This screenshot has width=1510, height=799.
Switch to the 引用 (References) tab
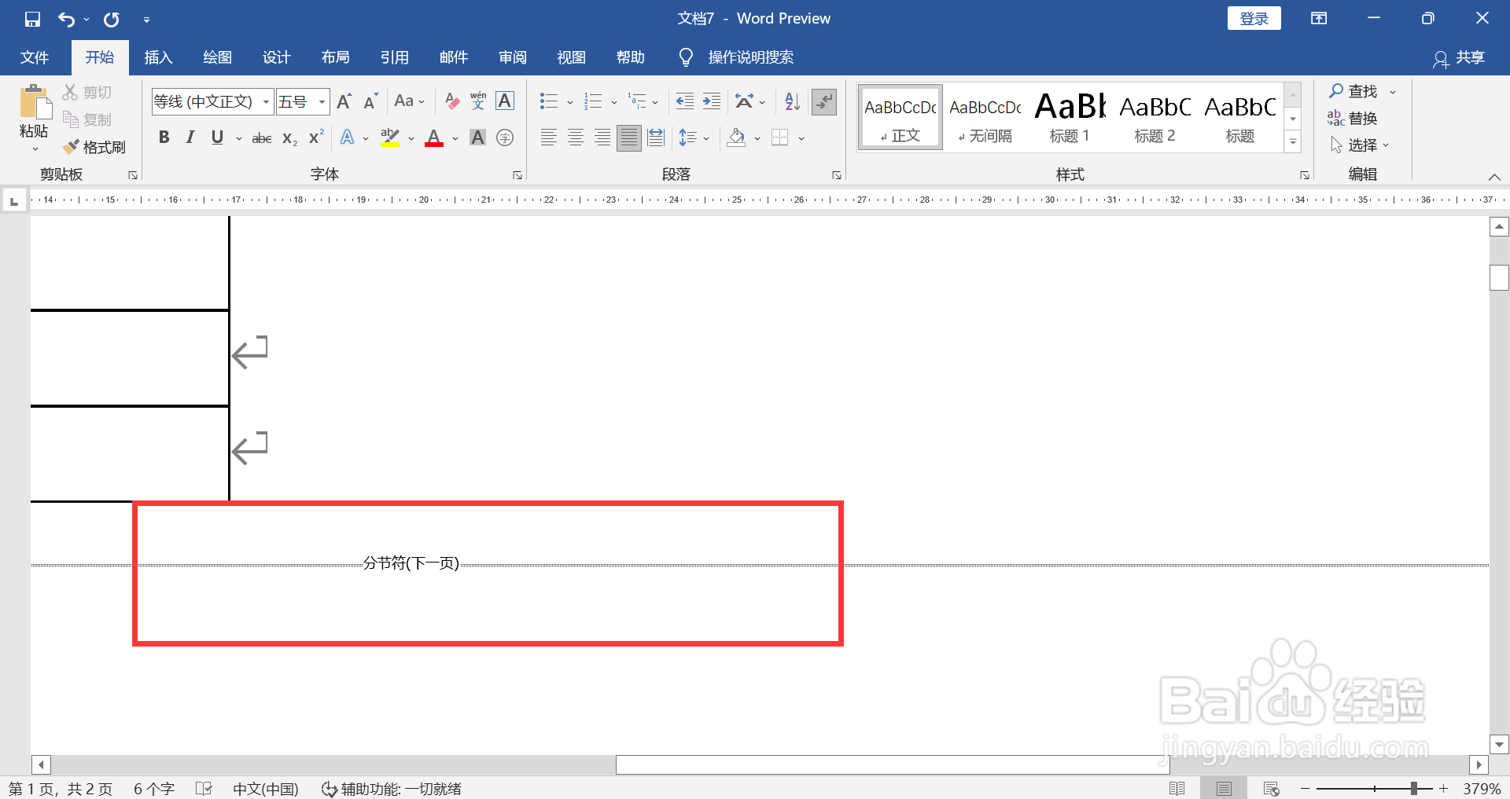point(394,57)
